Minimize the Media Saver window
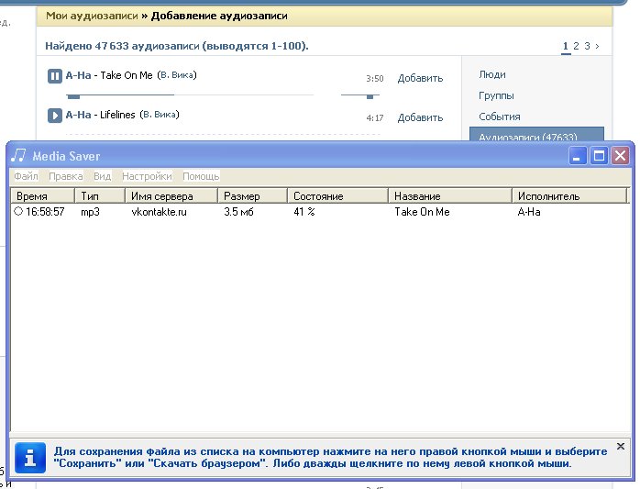This screenshot has height=489, width=640. tap(578, 156)
